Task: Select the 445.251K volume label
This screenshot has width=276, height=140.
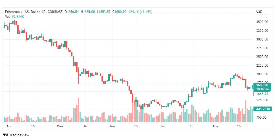Action: (263, 109)
